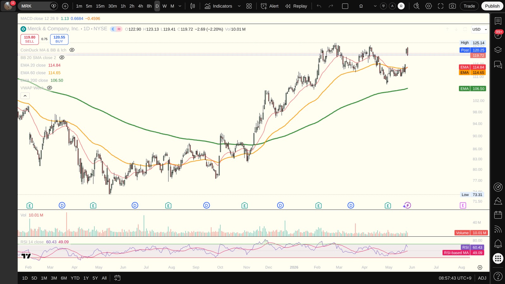Collapse the indicator legend list
This screenshot has width=505, height=284.
25,96
